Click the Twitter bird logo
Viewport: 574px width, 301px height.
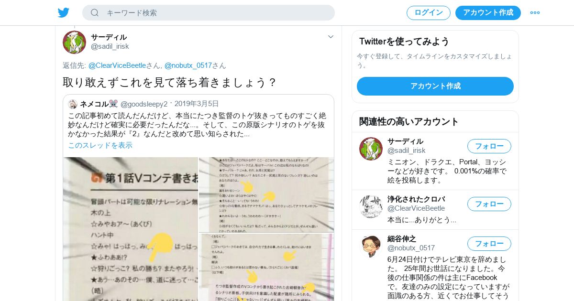point(64,12)
